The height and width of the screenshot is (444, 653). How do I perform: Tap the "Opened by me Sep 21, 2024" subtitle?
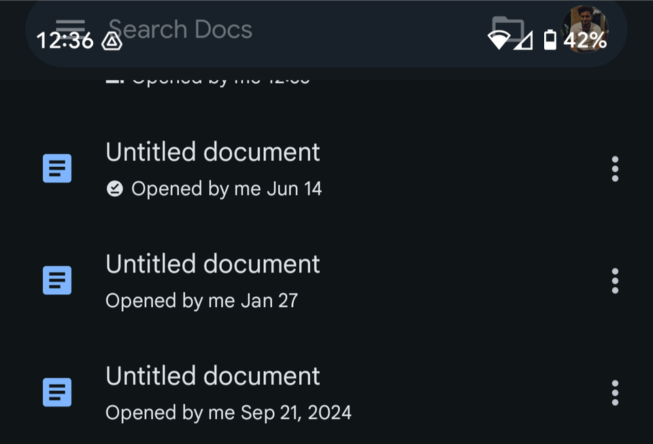coord(228,412)
